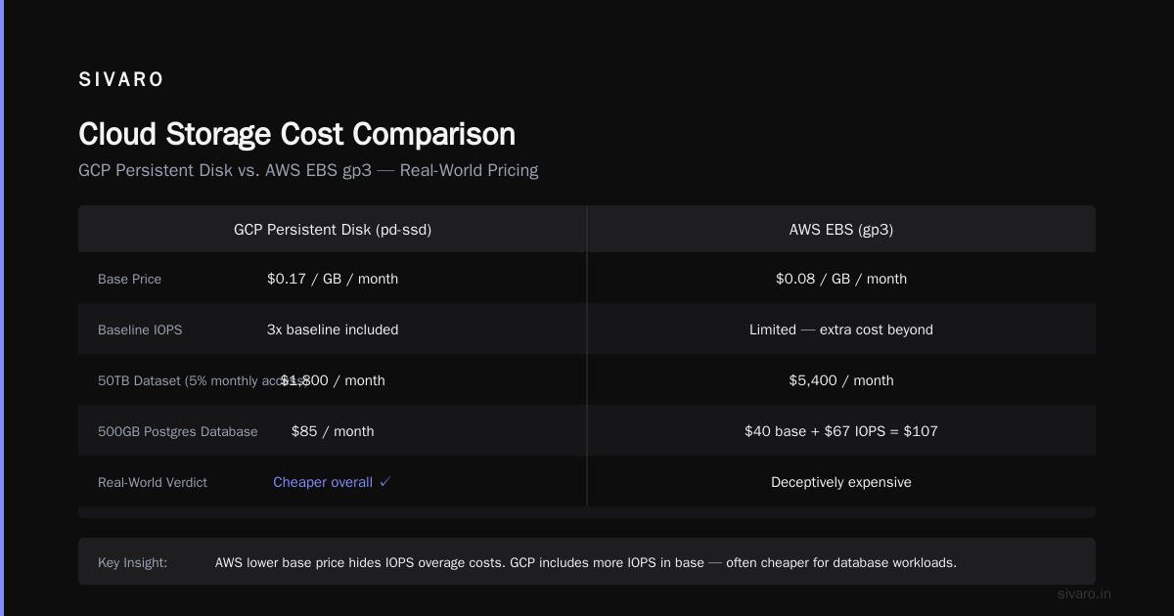Click the SIVARO brand name
This screenshot has width=1174, height=616.
point(121,80)
